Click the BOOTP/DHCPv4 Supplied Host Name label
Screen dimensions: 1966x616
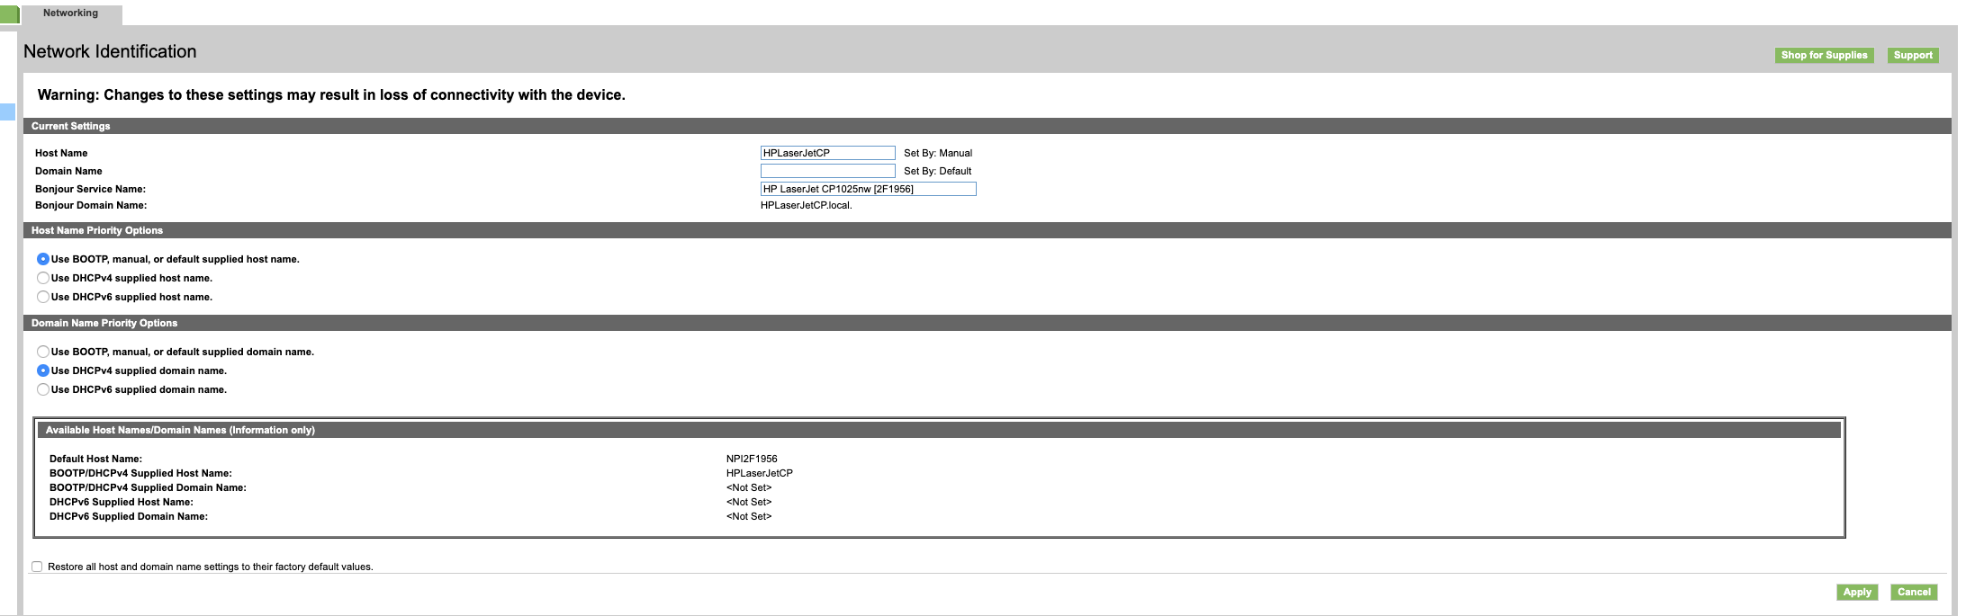point(140,473)
